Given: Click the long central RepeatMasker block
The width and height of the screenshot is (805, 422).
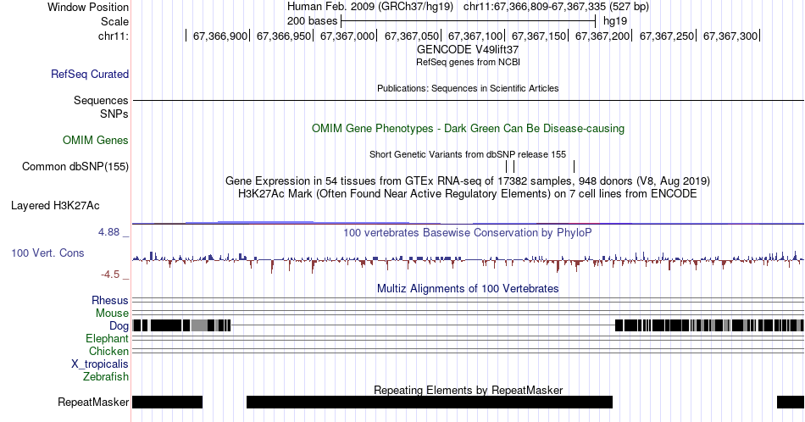Looking at the screenshot, I should [430, 402].
